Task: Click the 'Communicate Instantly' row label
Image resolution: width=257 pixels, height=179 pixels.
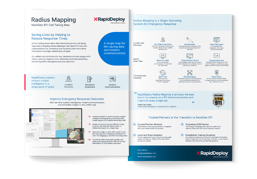Action: click(x=140, y=77)
